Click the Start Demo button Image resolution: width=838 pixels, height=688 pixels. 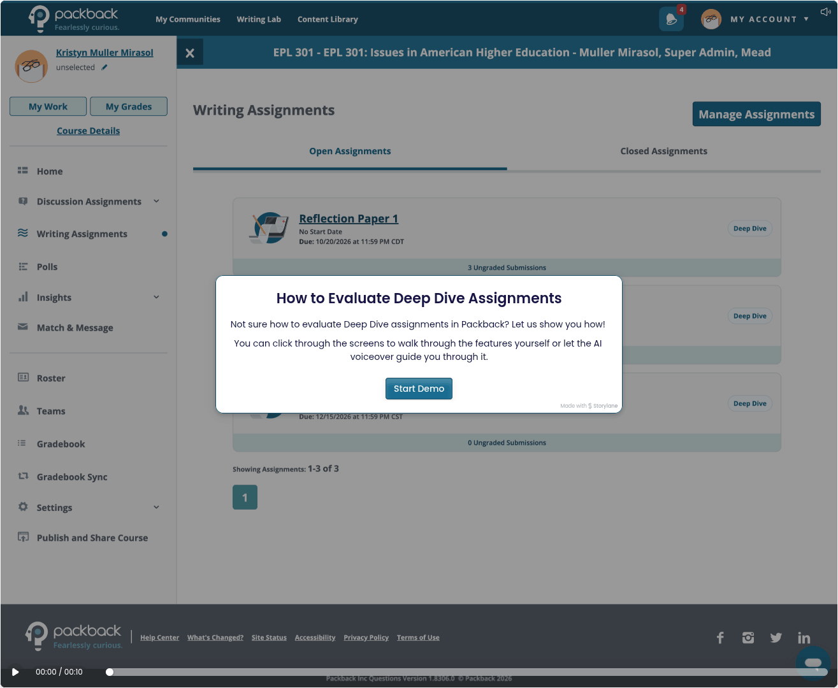click(x=419, y=389)
